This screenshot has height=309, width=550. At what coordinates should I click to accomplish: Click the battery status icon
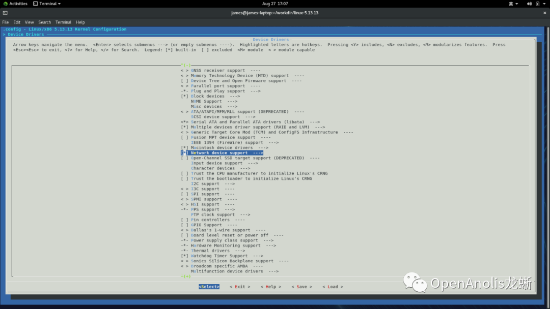[537, 4]
